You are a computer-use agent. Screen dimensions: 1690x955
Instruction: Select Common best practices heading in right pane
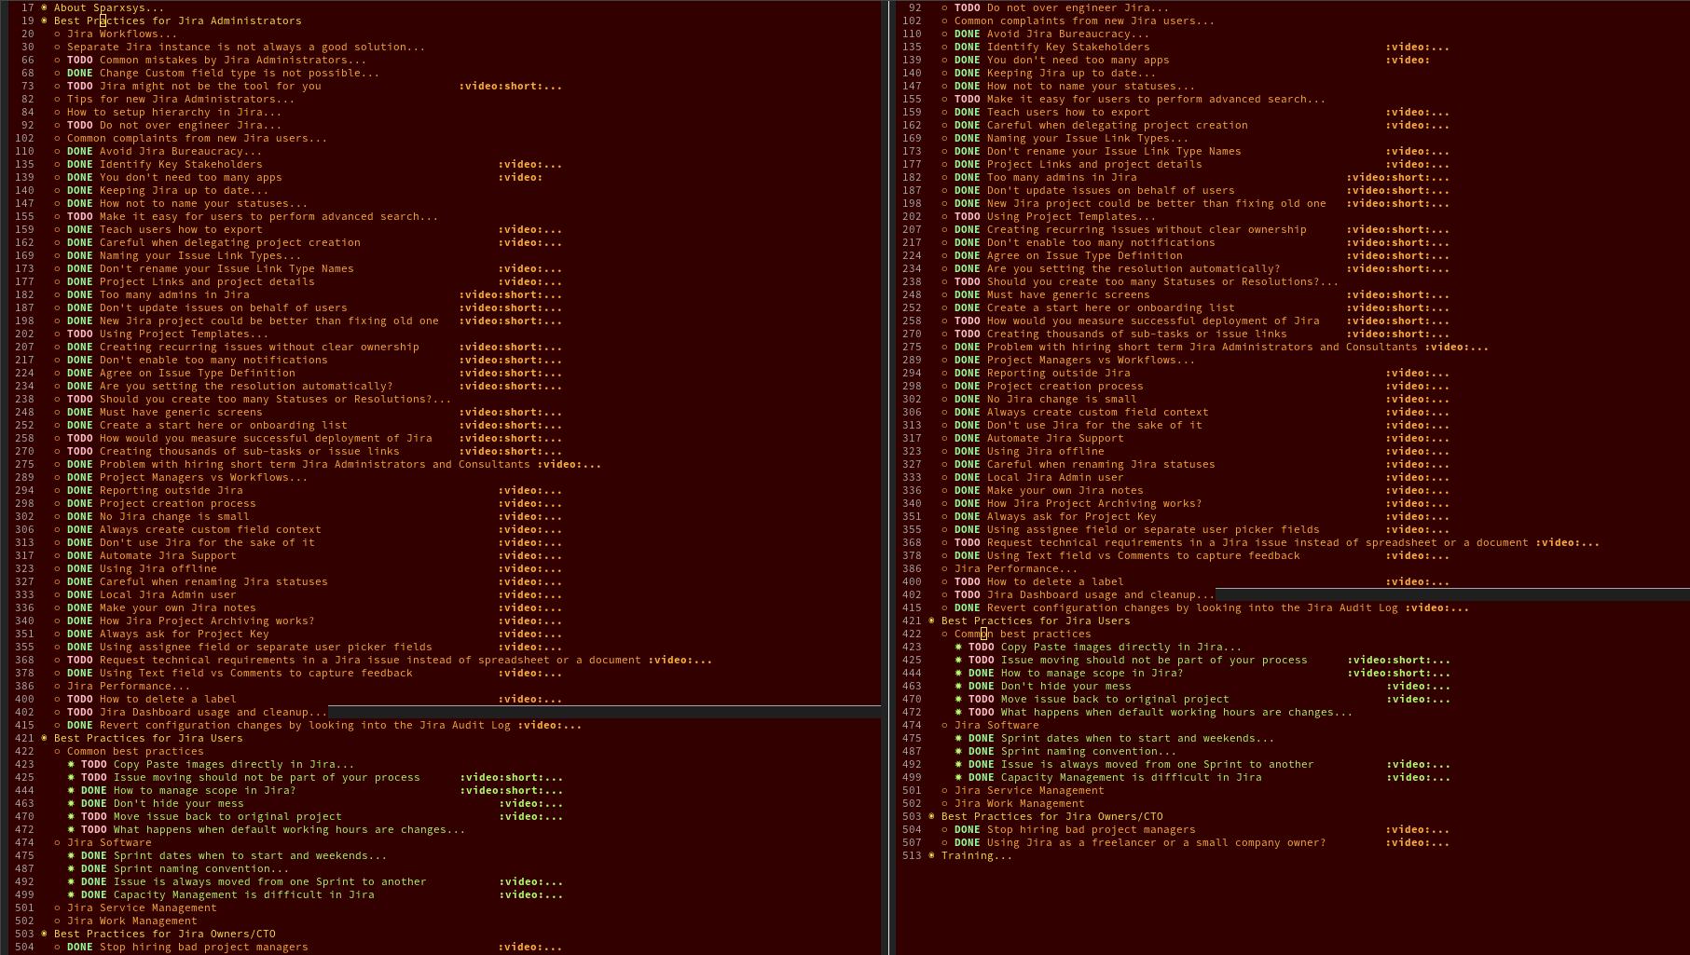1022,634
